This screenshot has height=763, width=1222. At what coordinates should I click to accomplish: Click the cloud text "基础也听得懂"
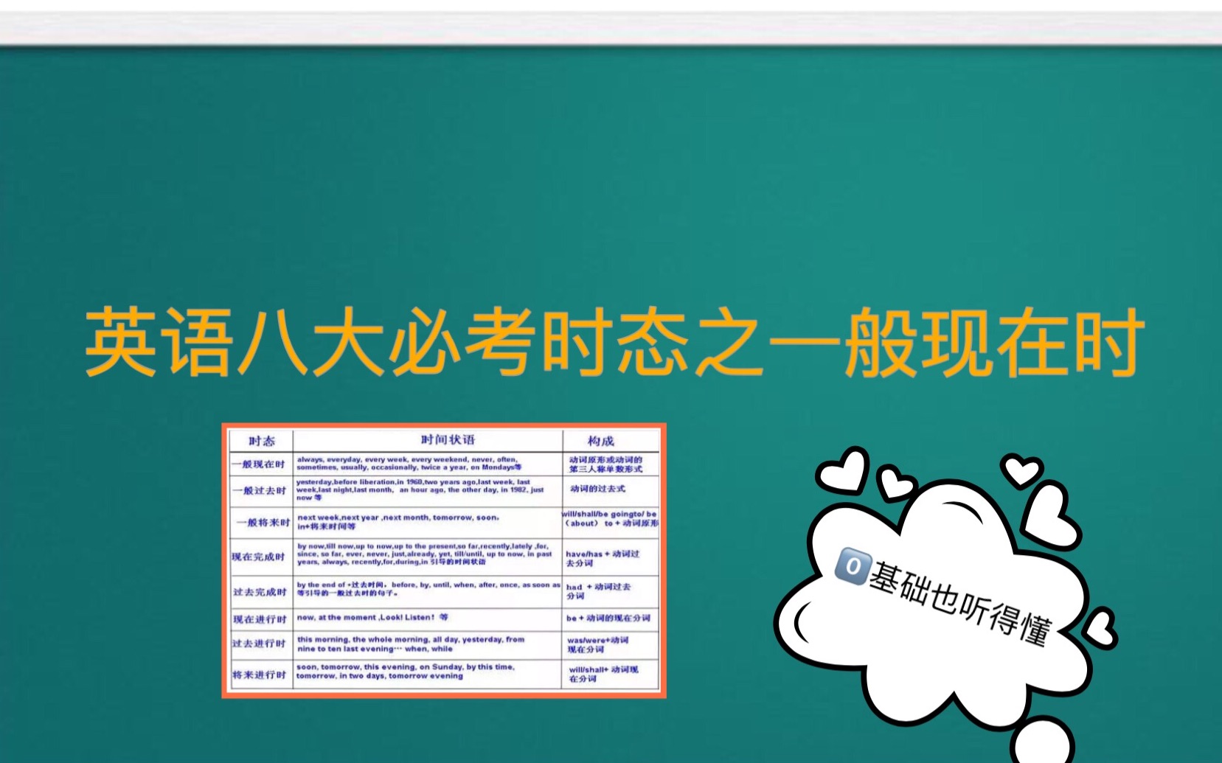pos(961,603)
